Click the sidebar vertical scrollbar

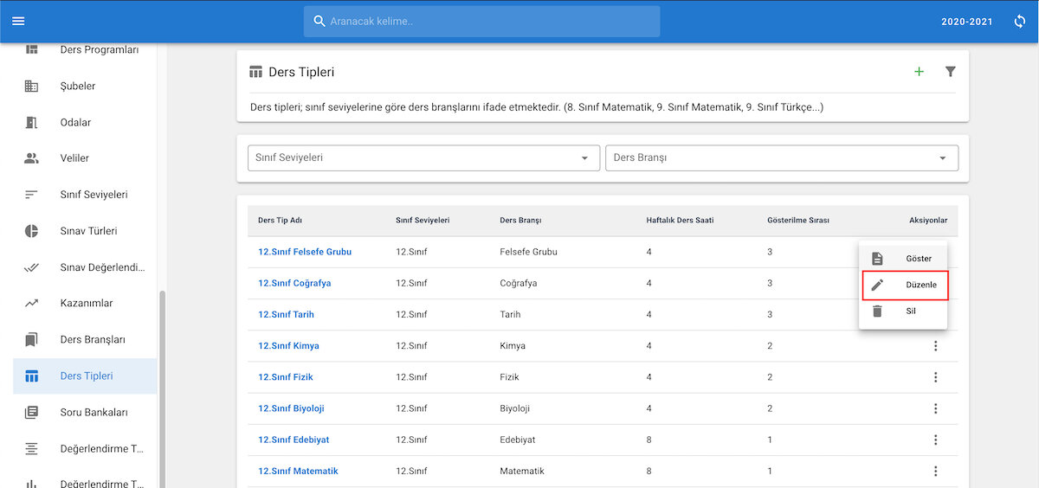pos(162,389)
